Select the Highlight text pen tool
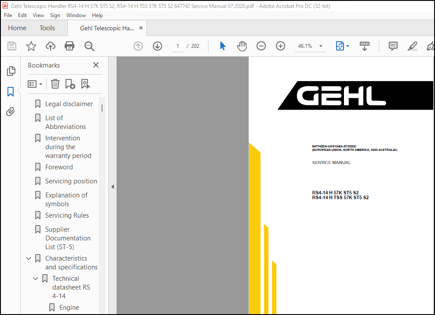 pyautogui.click(x=413, y=46)
